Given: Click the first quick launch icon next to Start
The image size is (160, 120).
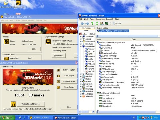Looking at the screenshot, I should pyautogui.click(x=20, y=118).
